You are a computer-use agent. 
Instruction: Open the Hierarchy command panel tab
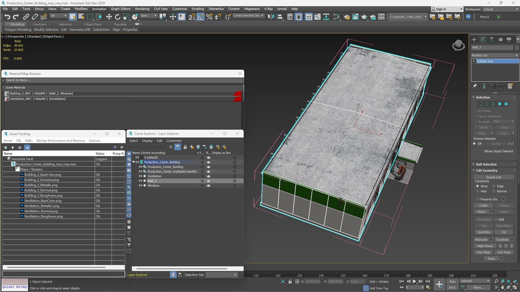point(492,39)
